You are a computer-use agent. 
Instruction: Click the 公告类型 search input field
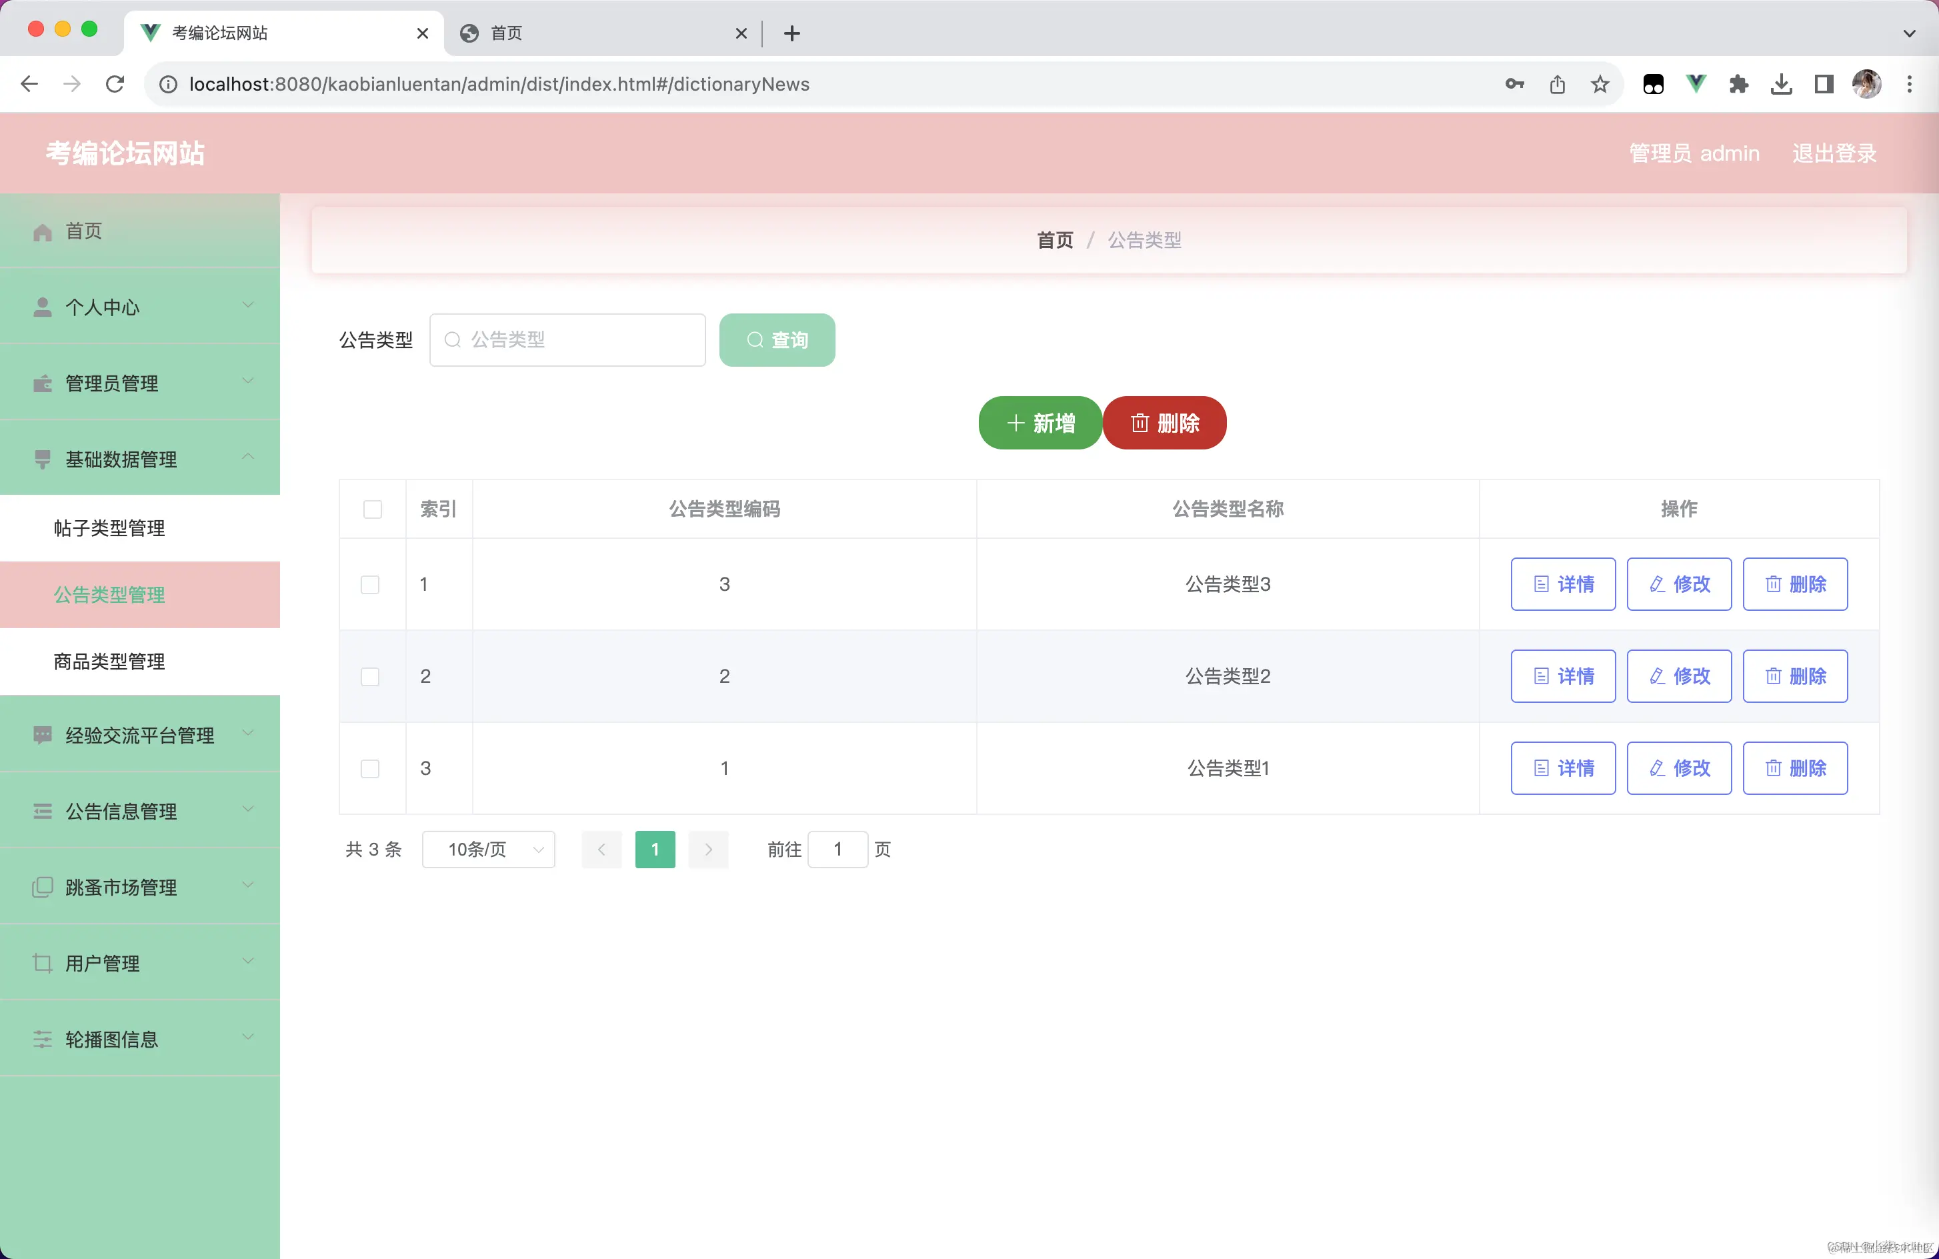click(567, 340)
